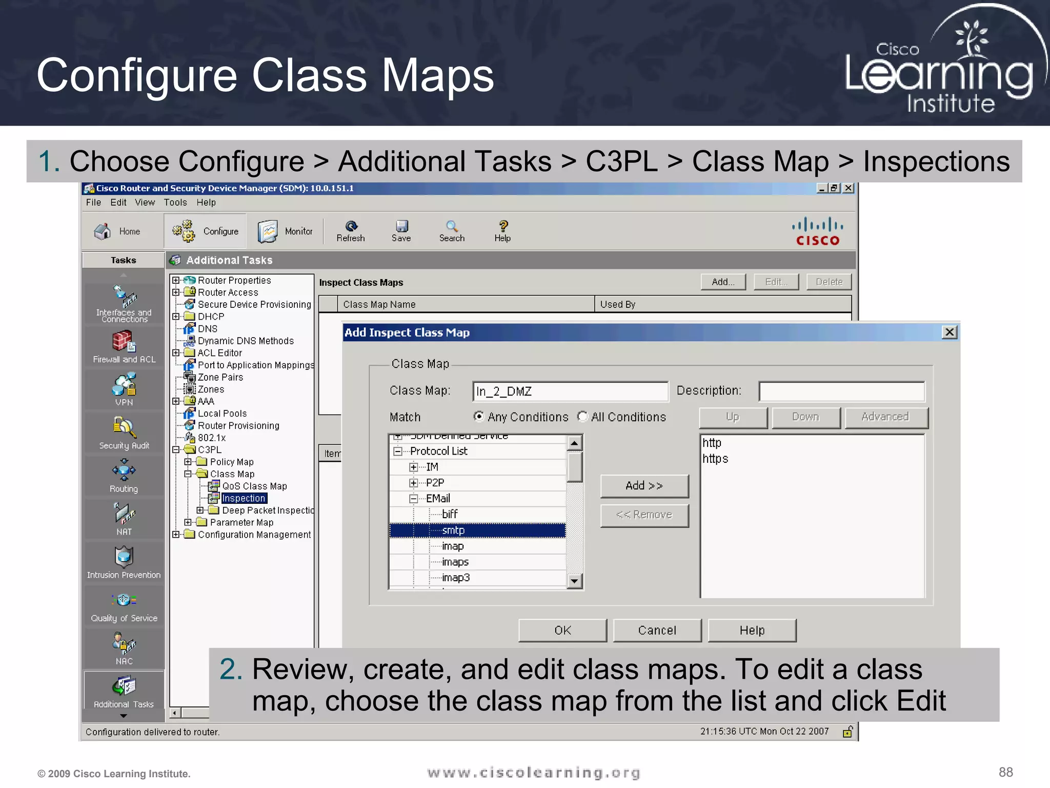Open the Help menu
Screen dimensions: 1050x788
click(x=206, y=203)
